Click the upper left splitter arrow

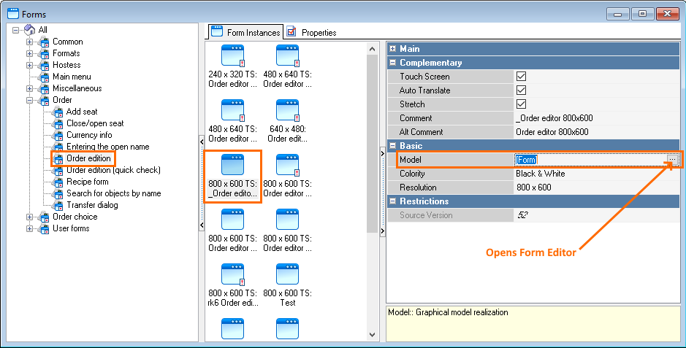click(x=202, y=142)
